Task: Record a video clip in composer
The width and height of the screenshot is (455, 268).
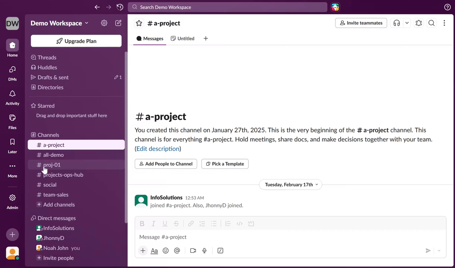Action: [x=193, y=251]
